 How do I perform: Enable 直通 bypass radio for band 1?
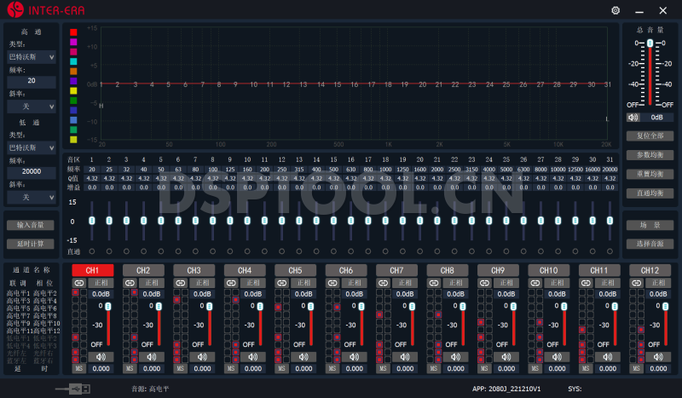coord(92,251)
